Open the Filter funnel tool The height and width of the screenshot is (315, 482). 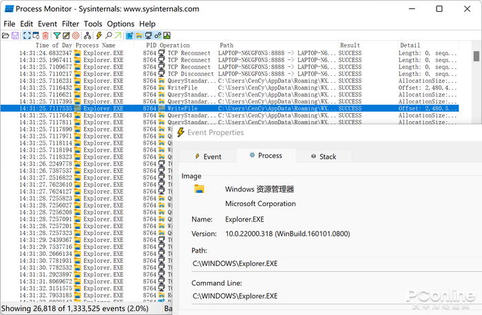point(57,35)
